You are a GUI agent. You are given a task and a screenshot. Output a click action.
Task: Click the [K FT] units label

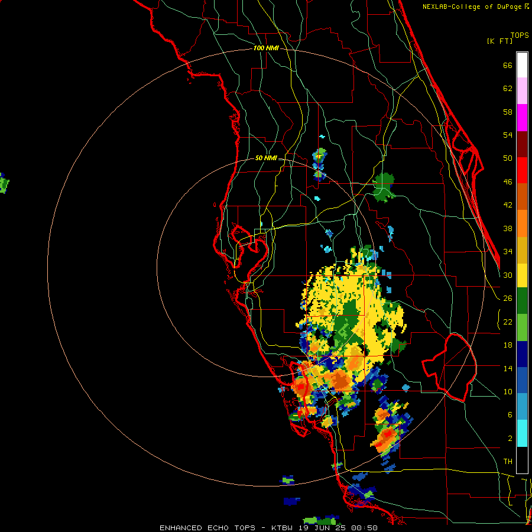tap(499, 41)
